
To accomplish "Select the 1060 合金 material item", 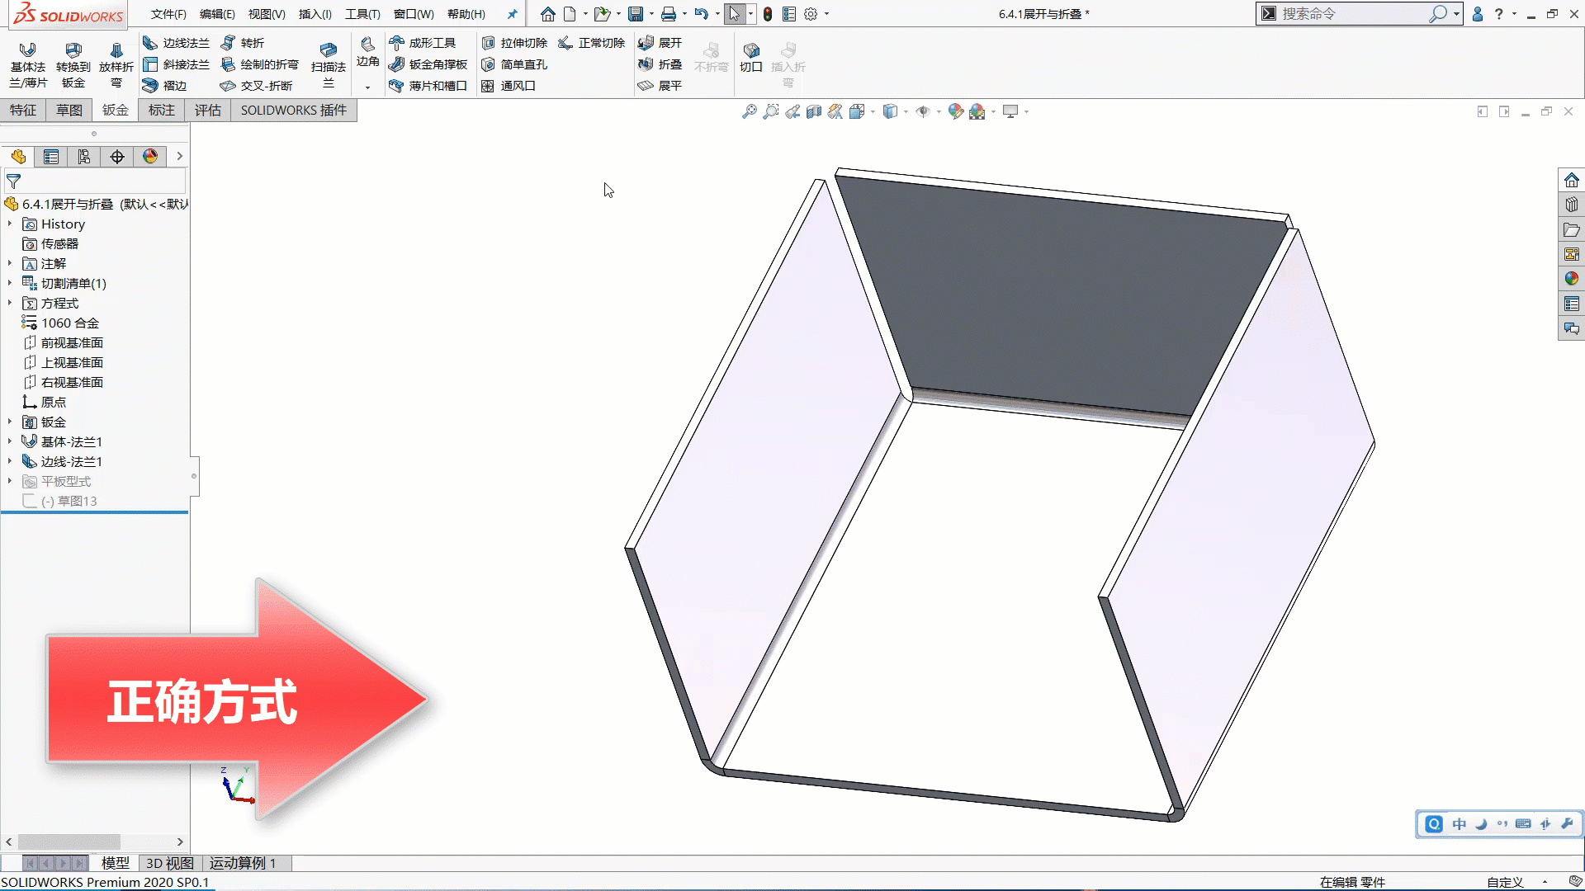I will (x=69, y=322).
